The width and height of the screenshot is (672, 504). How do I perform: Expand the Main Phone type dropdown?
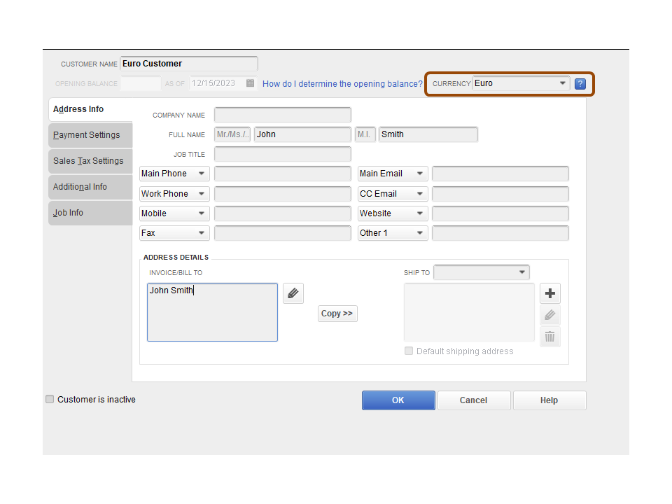(x=174, y=174)
